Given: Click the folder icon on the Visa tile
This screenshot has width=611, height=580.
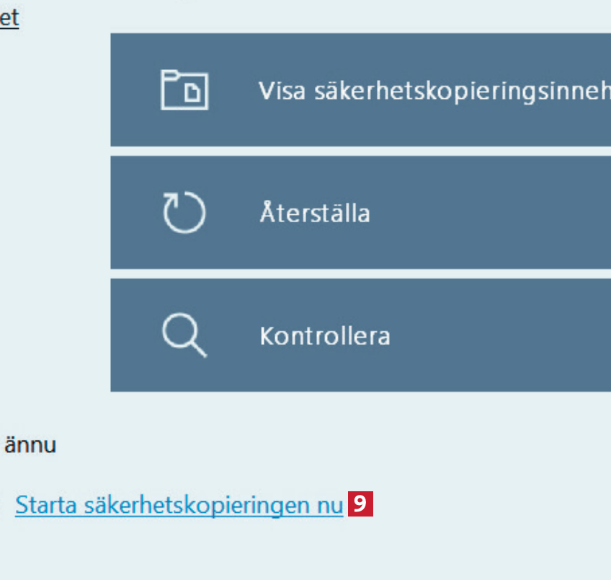Looking at the screenshot, I should tap(184, 89).
